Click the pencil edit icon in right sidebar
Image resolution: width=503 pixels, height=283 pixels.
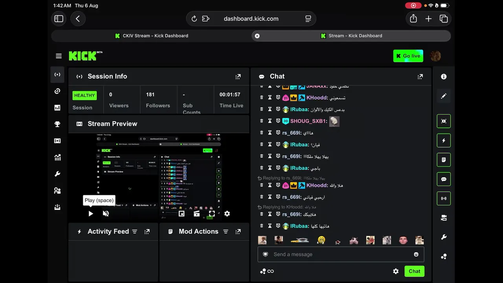click(x=444, y=96)
